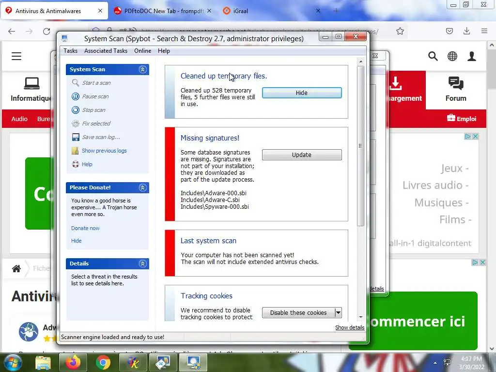
Task: Open a new Firefox tab with plus
Action: 336,11
